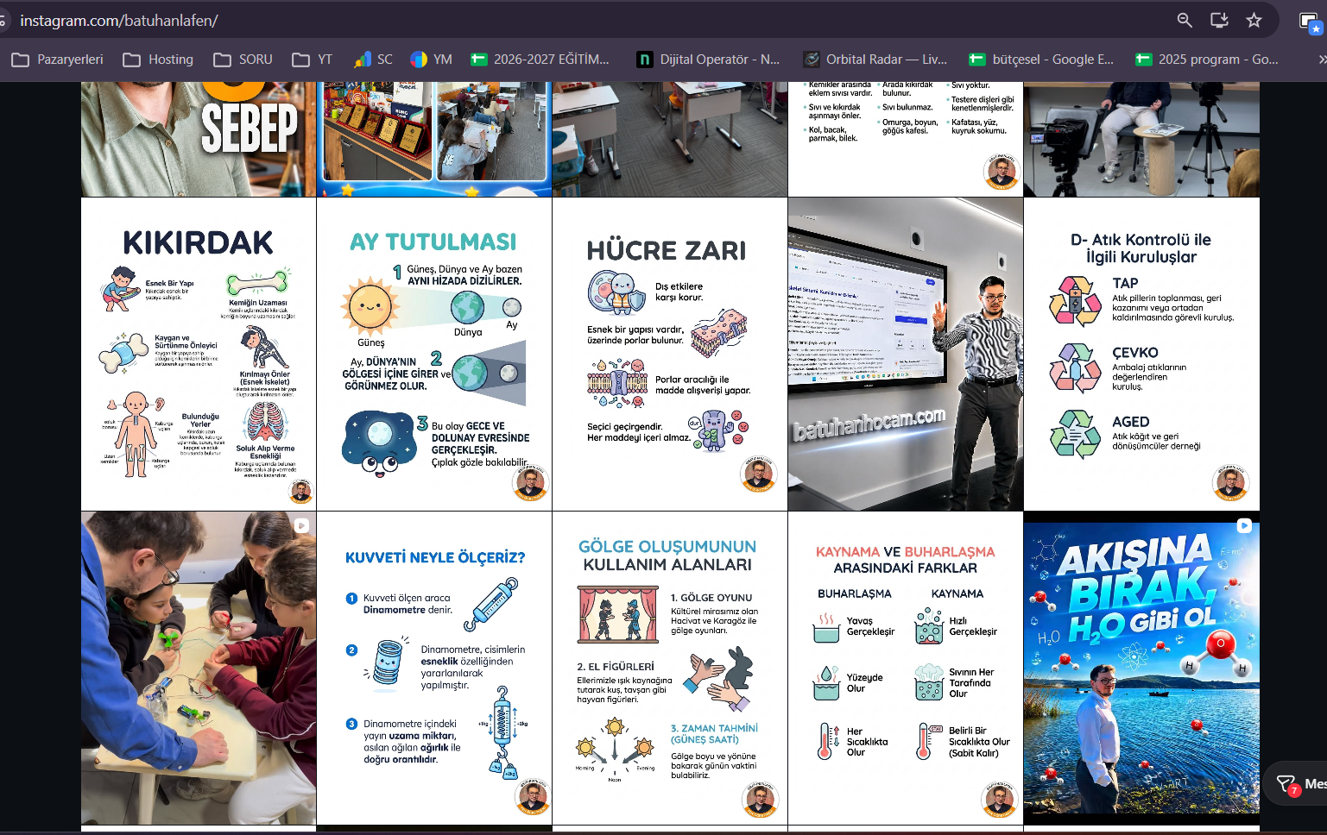Viewport: 1327px width, 835px height.
Task: Open the empty classroom desks post
Action: pyautogui.click(x=670, y=139)
